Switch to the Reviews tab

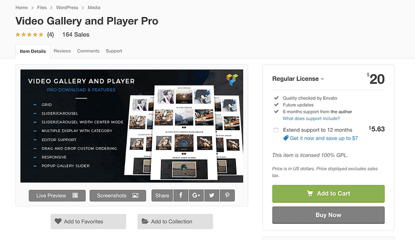62,51
